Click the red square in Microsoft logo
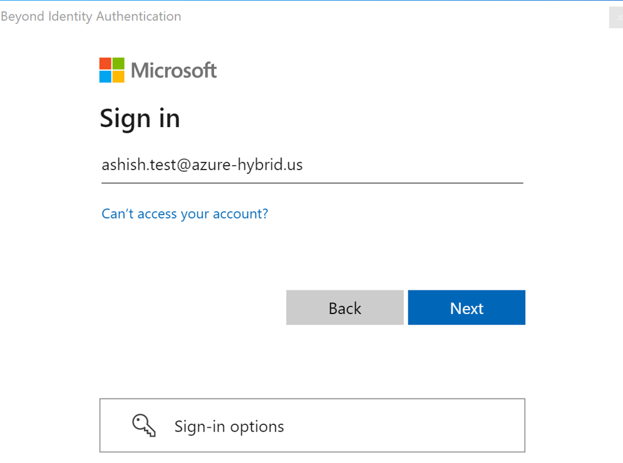This screenshot has width=623, height=463. [x=105, y=64]
